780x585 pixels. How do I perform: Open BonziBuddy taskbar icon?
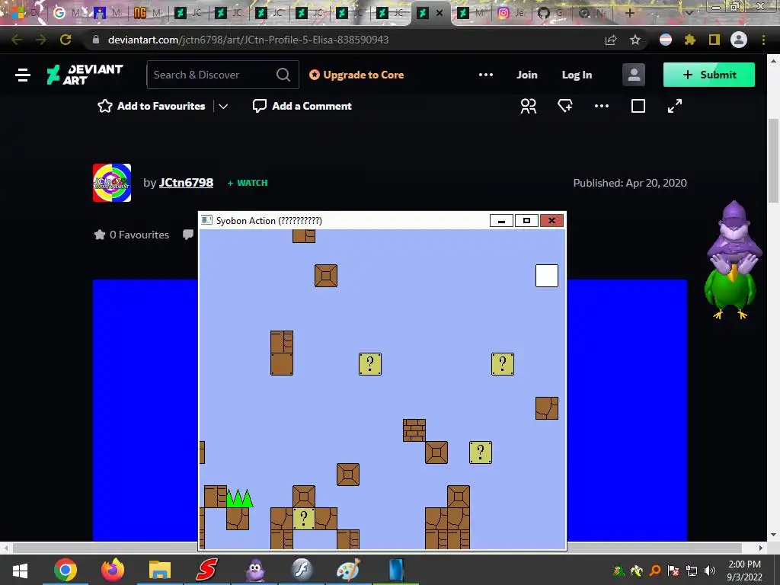pos(254,570)
